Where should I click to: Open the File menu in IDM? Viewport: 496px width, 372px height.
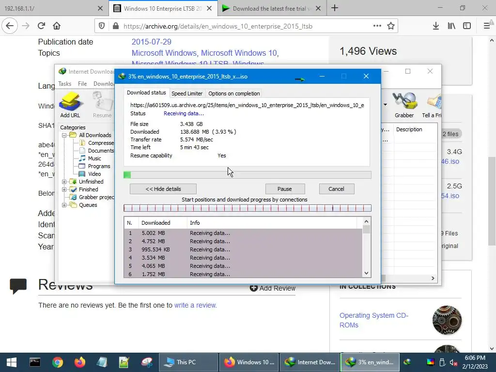point(82,84)
